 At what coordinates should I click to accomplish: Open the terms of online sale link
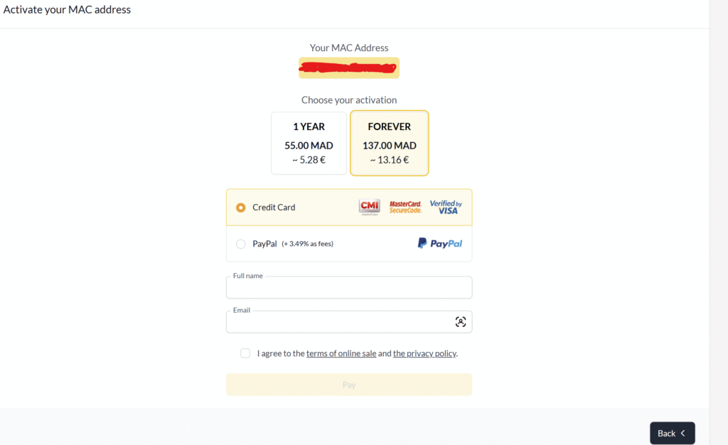coord(341,353)
